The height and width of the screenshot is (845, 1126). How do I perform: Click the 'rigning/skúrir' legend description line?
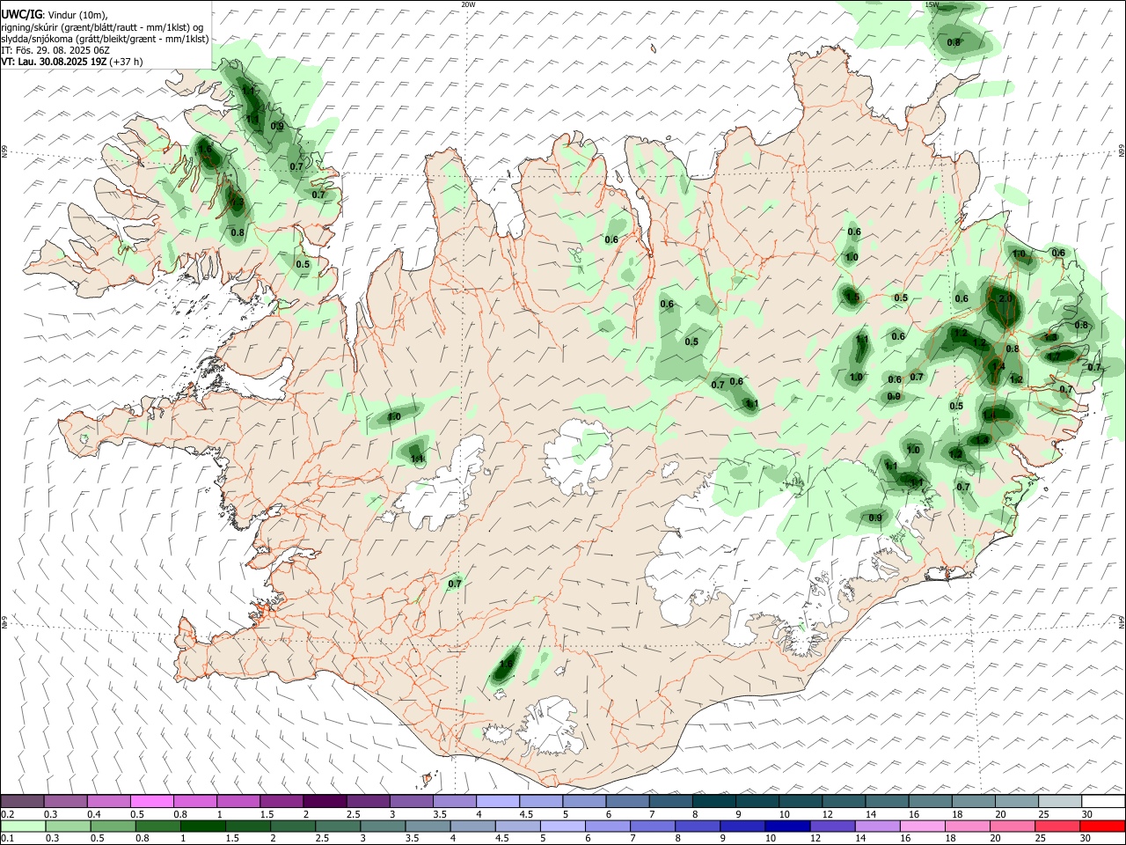(102, 27)
